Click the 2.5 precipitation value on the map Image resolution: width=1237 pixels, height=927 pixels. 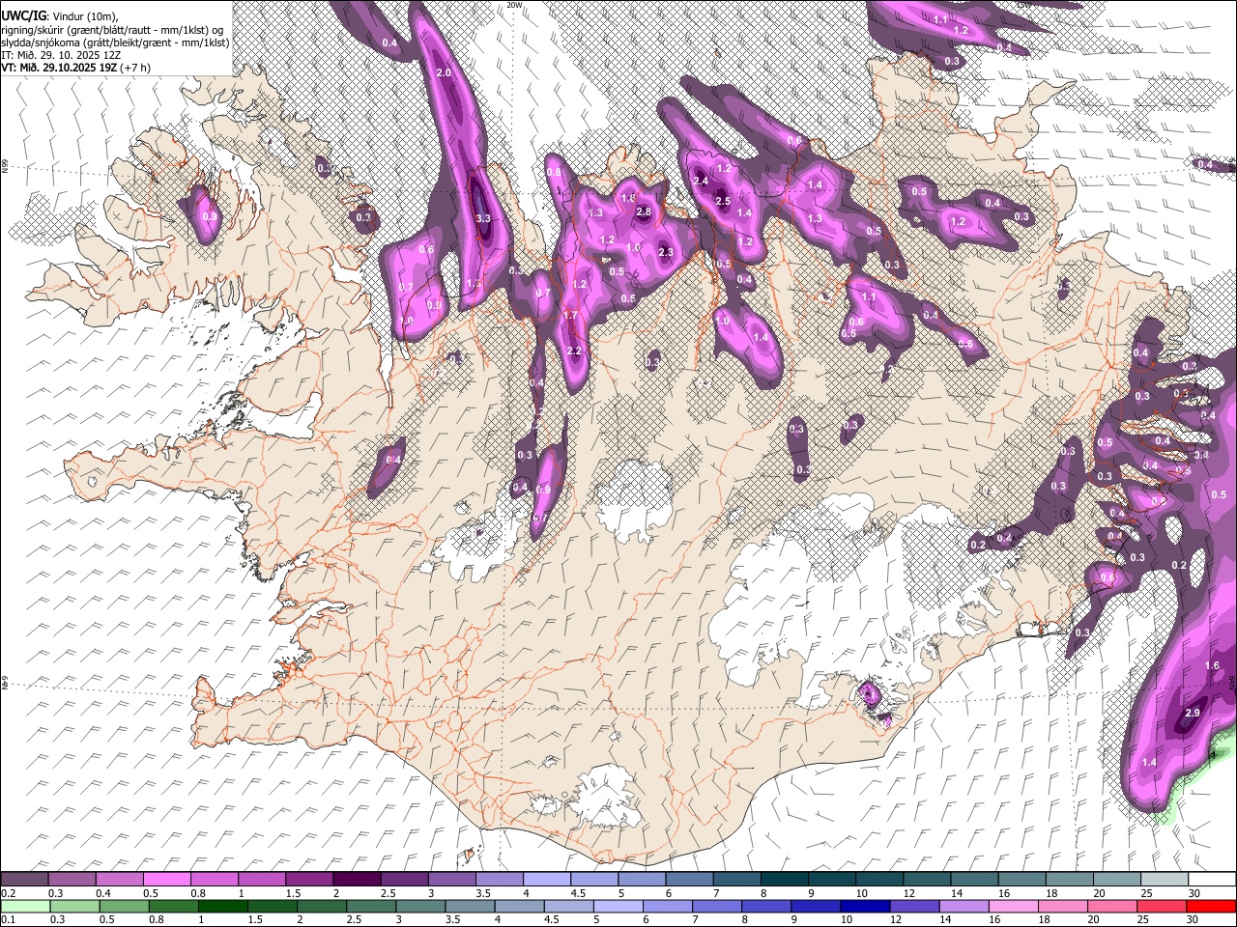click(x=722, y=201)
